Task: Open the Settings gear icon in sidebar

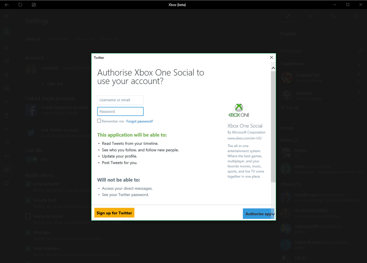Action: pyautogui.click(x=7, y=170)
